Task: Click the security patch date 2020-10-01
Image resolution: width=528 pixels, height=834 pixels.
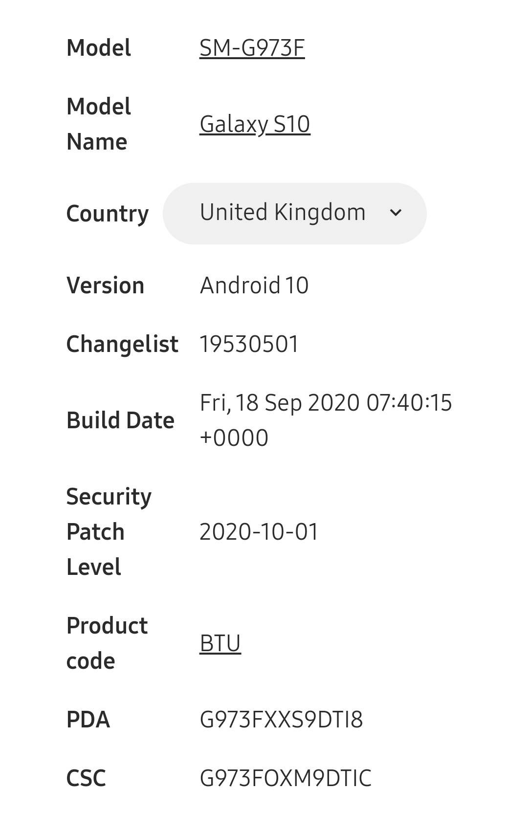Action: pos(259,532)
